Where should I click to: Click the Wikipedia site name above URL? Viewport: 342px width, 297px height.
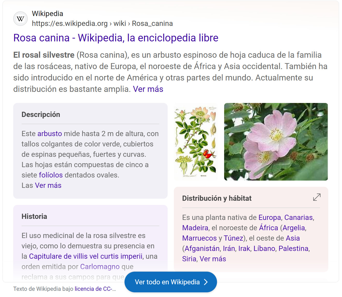pos(47,13)
